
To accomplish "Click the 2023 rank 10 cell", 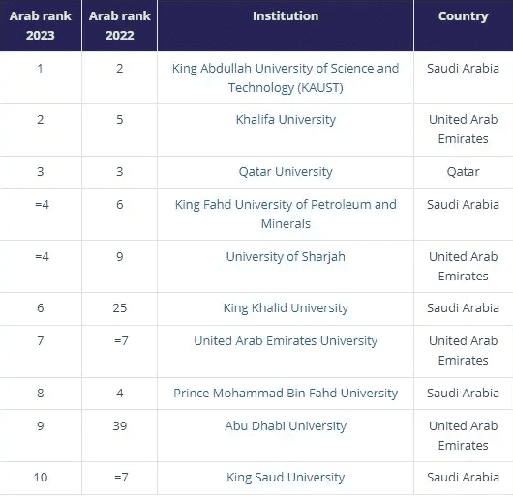I will tap(41, 478).
